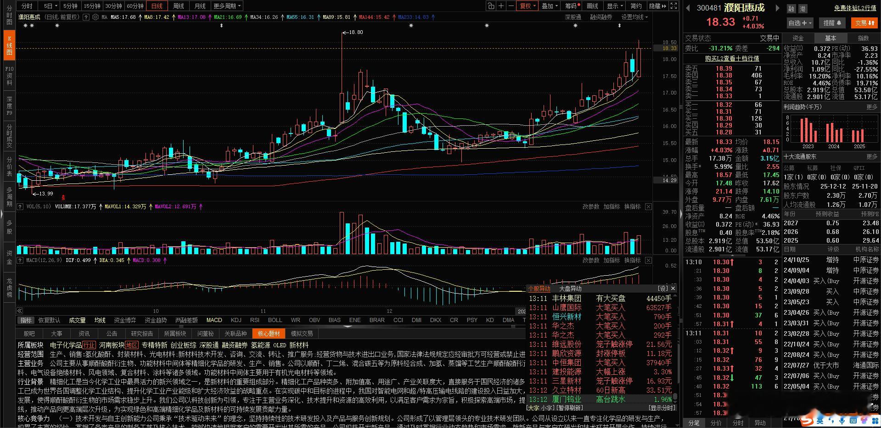The width and height of the screenshot is (881, 428).
Task: Zoom in the K-line chart with plus icon
Action: click(x=501, y=6)
